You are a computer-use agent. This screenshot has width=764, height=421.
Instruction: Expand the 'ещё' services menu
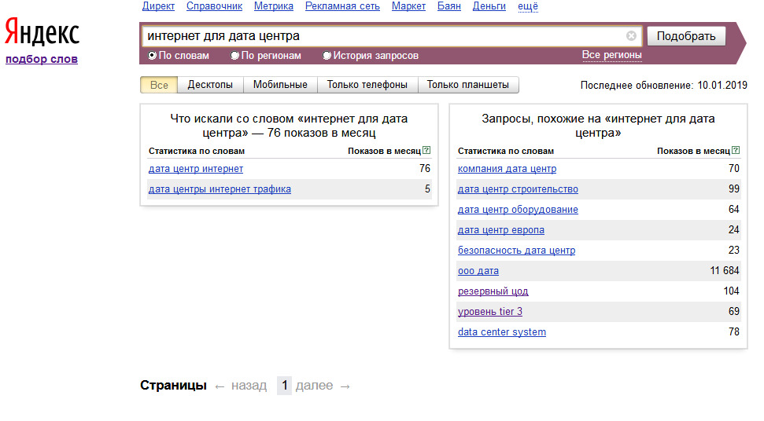(528, 6)
